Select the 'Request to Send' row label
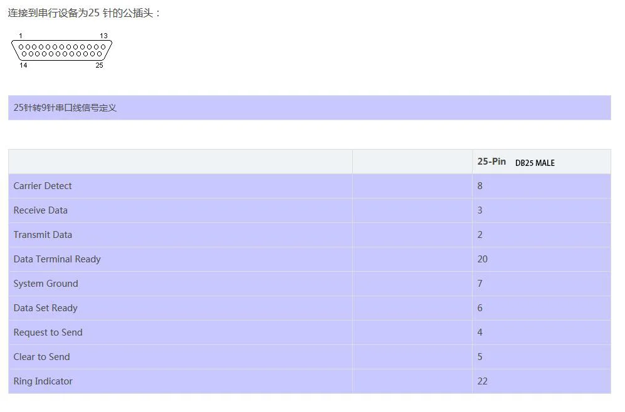Viewport: 625px width, 412px height. [x=48, y=332]
